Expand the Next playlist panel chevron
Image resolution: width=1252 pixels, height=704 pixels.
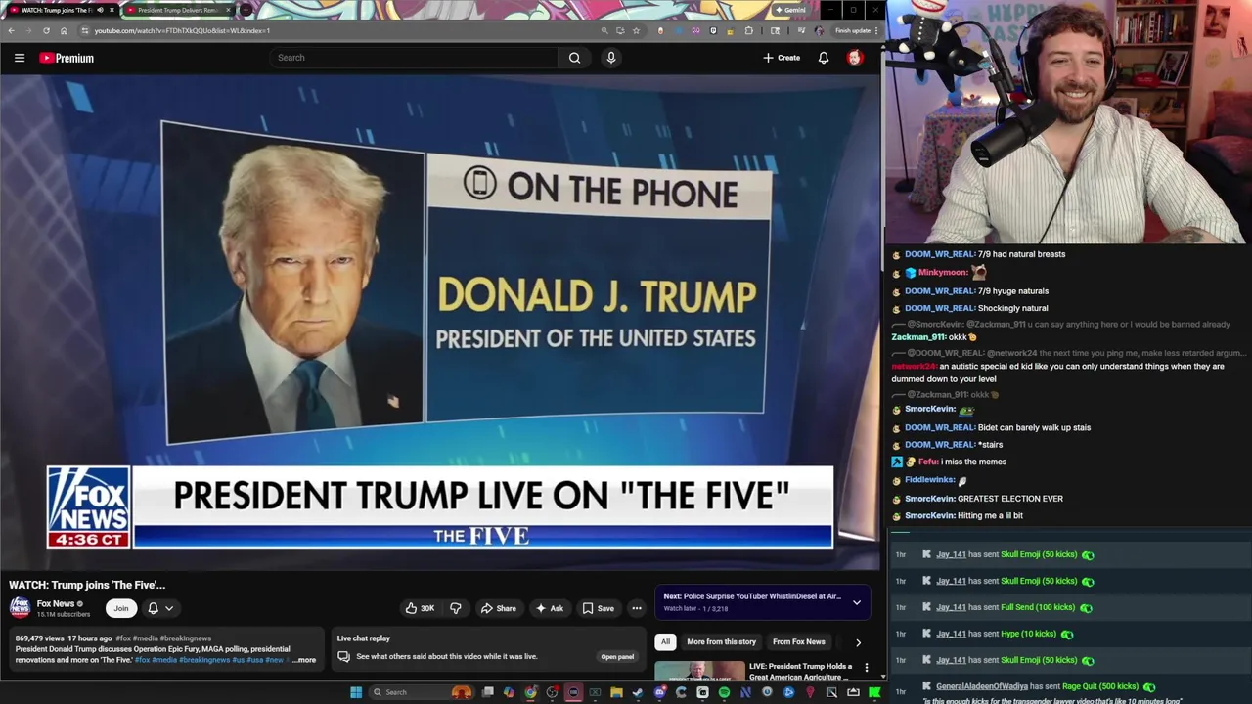point(857,602)
